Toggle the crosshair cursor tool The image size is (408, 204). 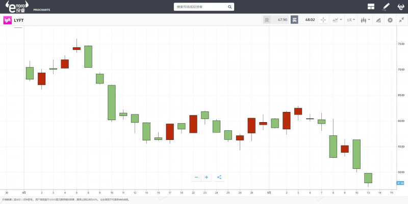[323, 20]
